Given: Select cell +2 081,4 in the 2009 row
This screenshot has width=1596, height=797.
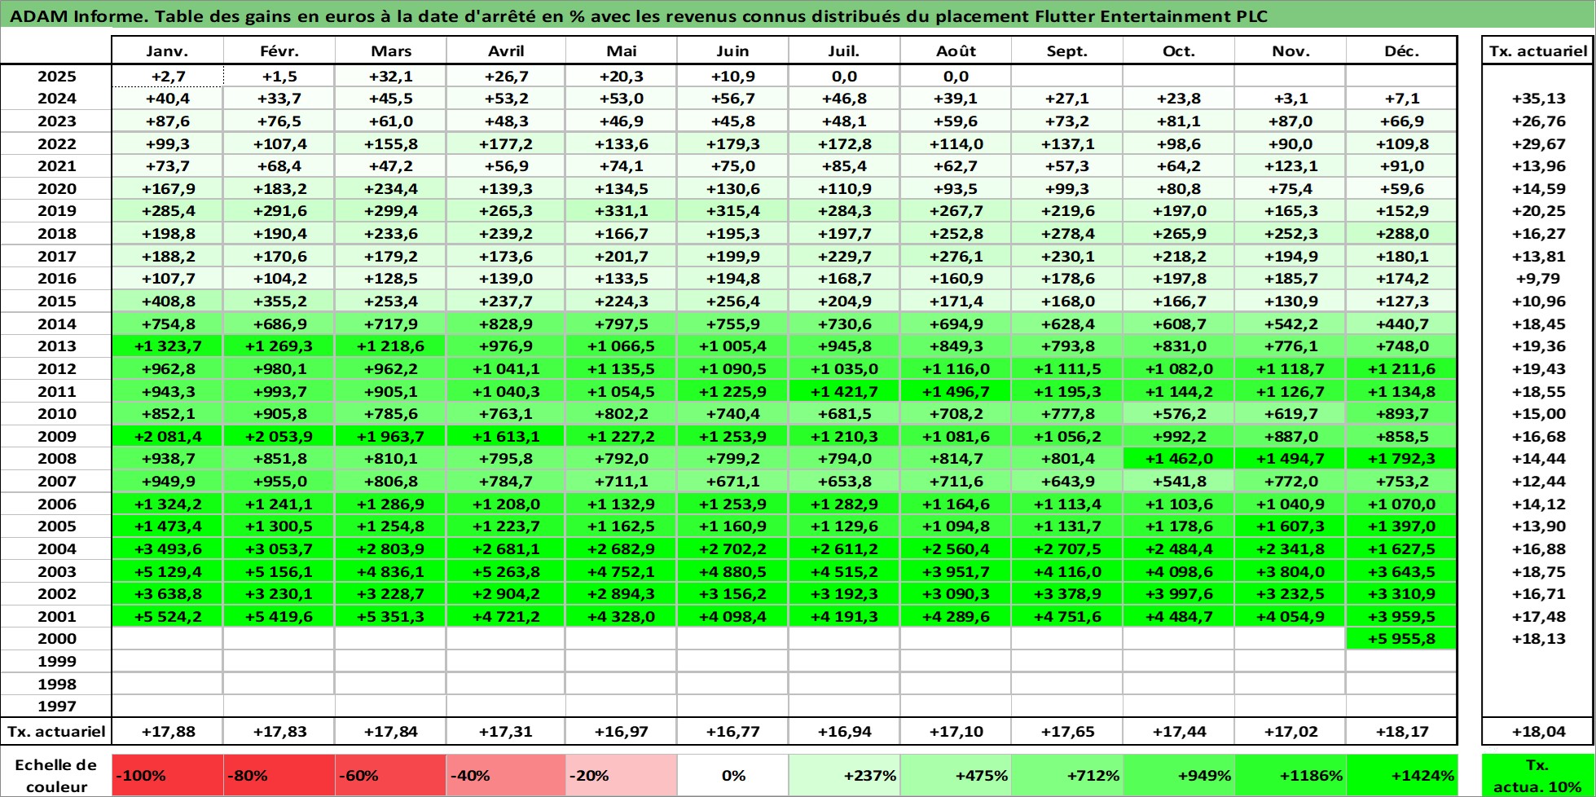Looking at the screenshot, I should (x=167, y=437).
